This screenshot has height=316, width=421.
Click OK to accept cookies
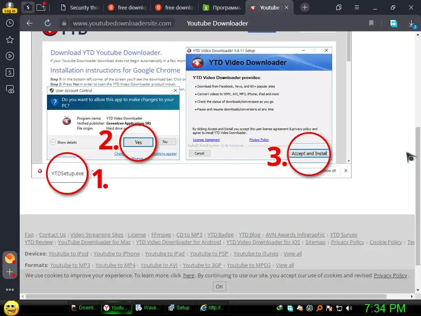(220, 286)
